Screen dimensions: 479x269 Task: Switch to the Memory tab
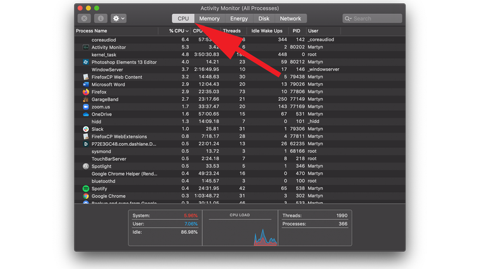(209, 18)
